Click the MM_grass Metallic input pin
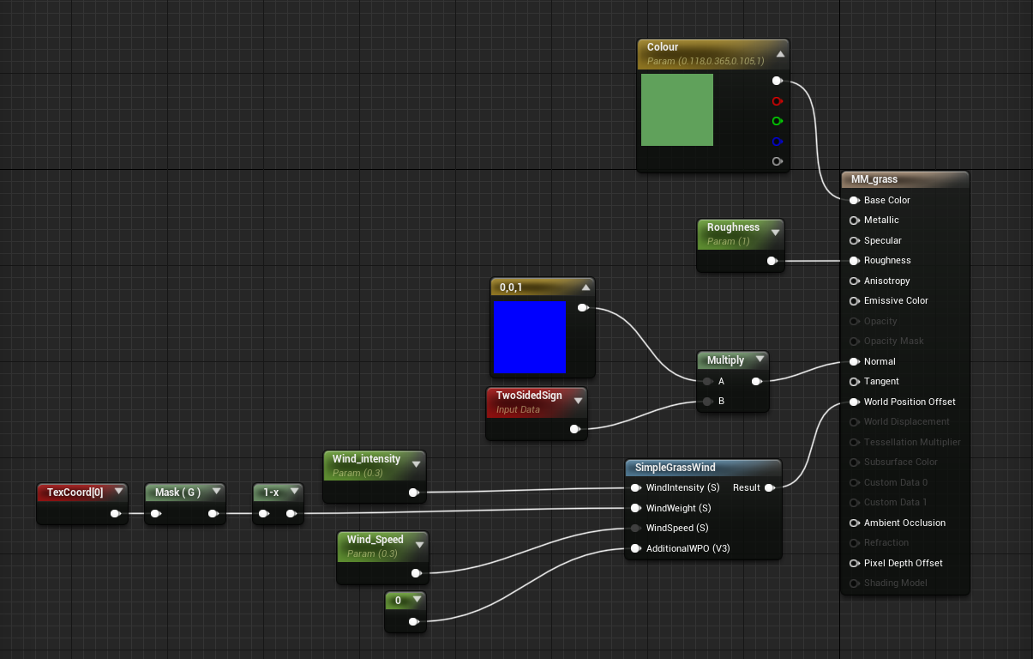This screenshot has width=1033, height=659. pyautogui.click(x=854, y=221)
